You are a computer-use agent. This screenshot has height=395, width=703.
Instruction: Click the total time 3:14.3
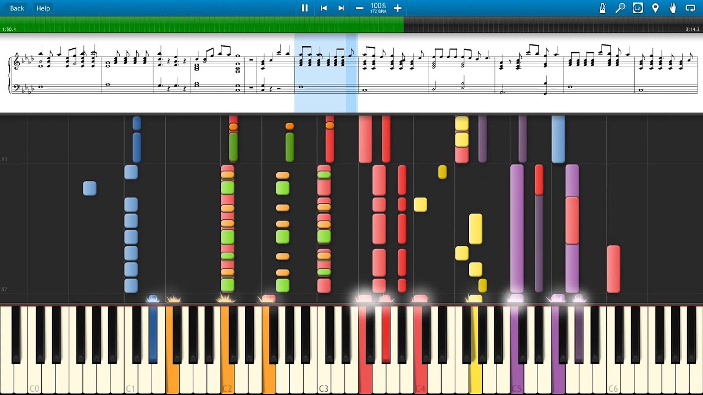692,29
